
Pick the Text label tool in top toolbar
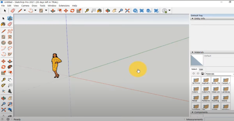pos(94,11)
